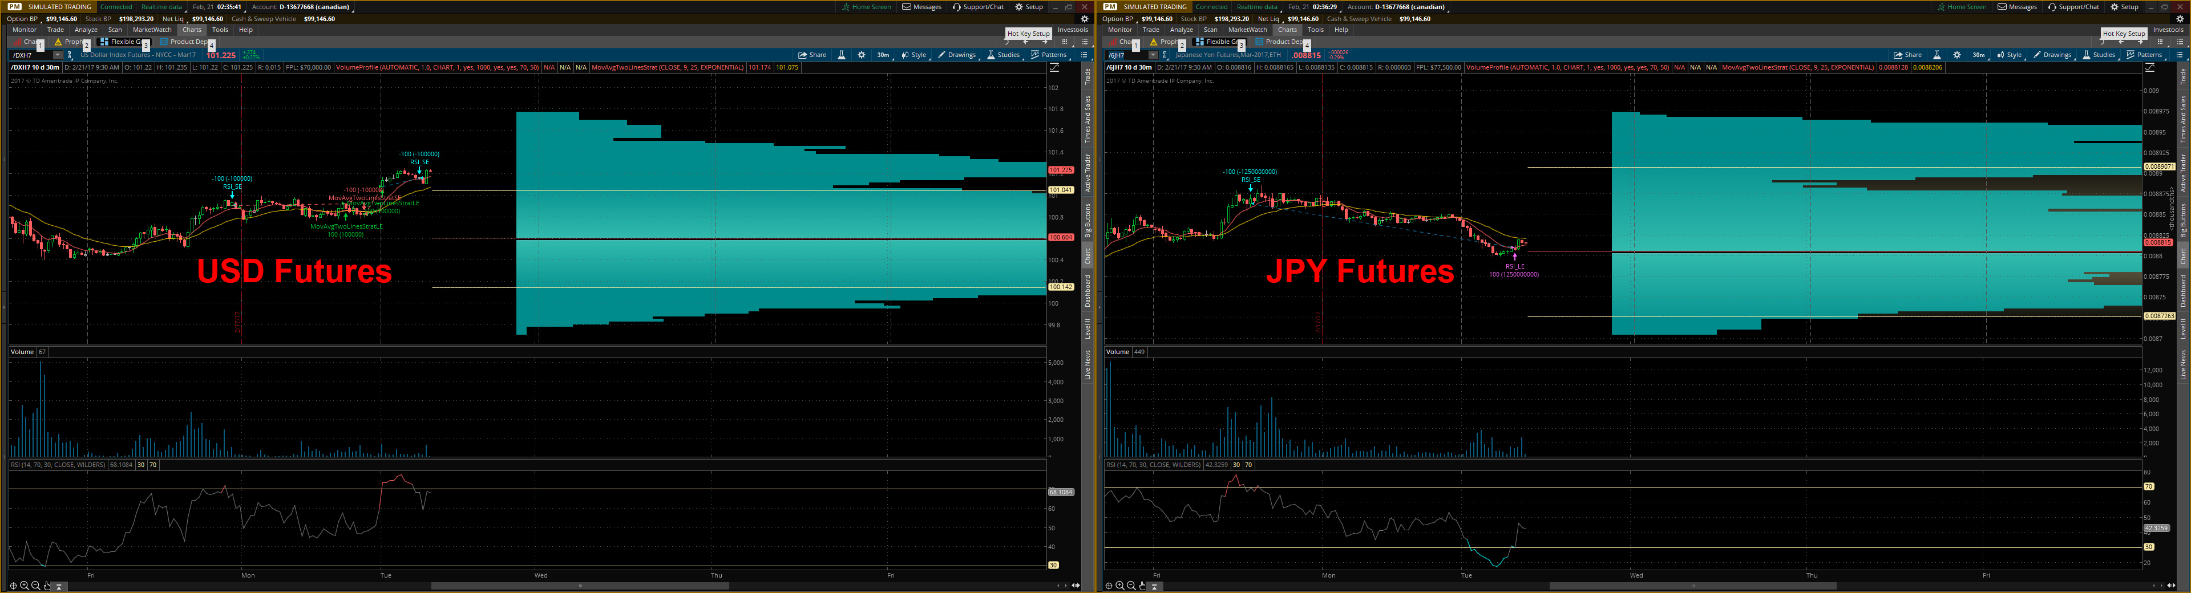This screenshot has width=2191, height=593.
Task: Click the Investools link in left window
Action: click(x=1073, y=30)
